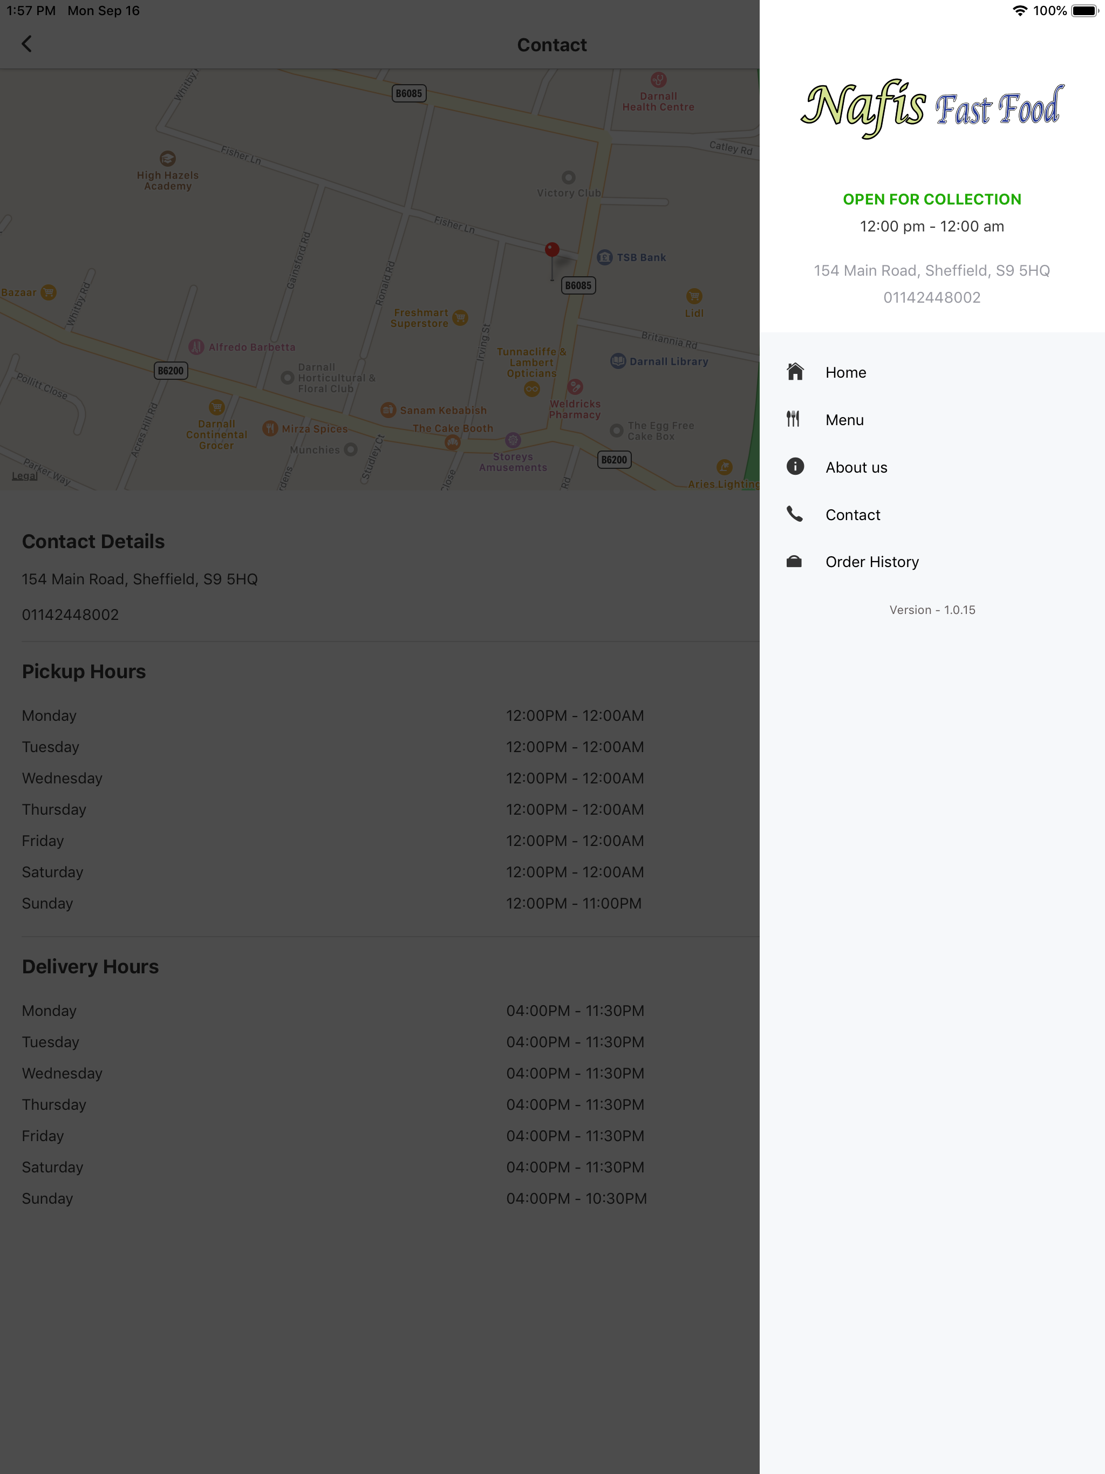Choose Contact in the side drawer

pos(932,514)
